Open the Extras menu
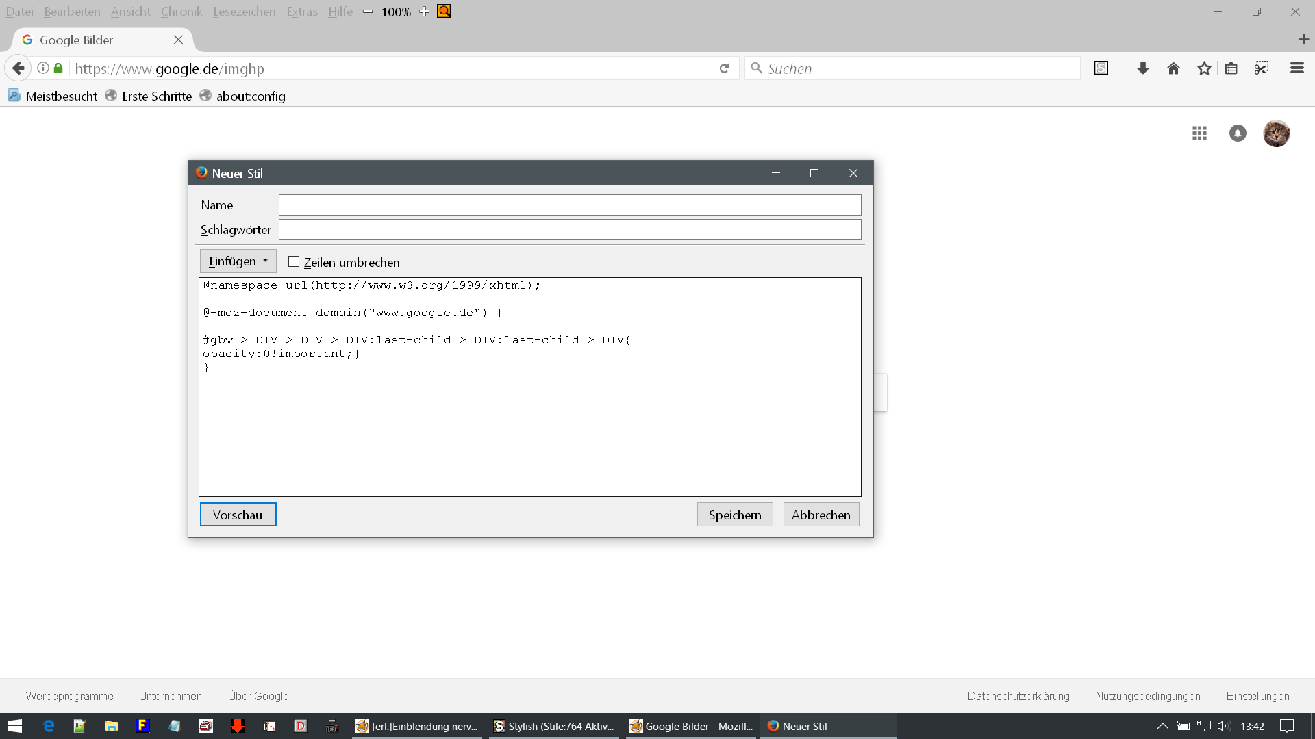The image size is (1315, 739). click(301, 12)
